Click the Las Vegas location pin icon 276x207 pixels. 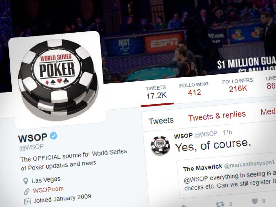coord(26,181)
